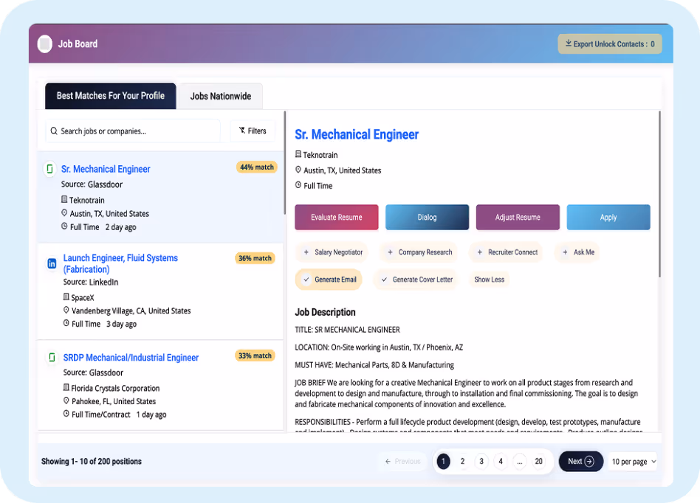
Task: Add the Salary Negotiator tool
Action: point(332,252)
